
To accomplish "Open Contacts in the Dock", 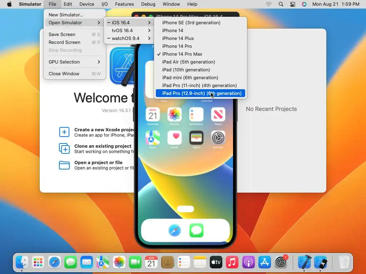I will click(x=168, y=262).
